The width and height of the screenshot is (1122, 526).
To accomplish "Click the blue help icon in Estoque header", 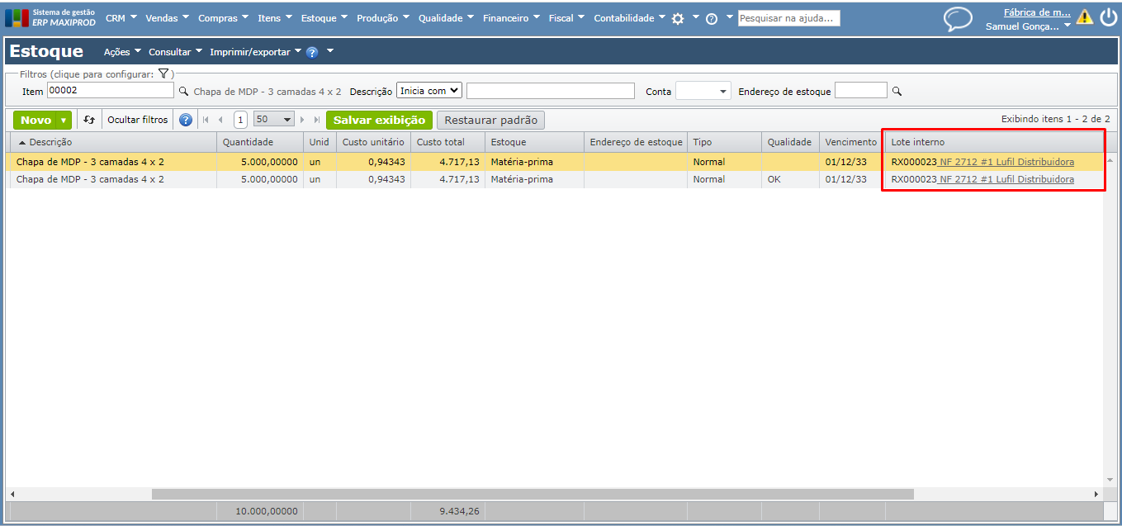I will pos(312,52).
